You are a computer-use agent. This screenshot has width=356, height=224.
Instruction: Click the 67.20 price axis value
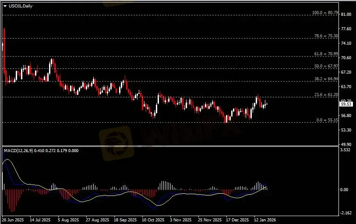coord(346,72)
